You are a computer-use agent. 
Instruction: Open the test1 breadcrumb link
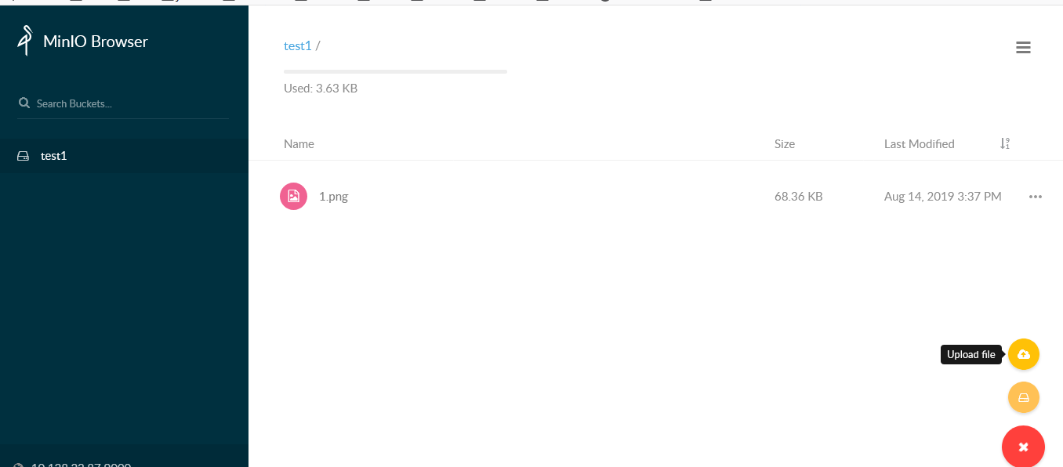click(297, 46)
